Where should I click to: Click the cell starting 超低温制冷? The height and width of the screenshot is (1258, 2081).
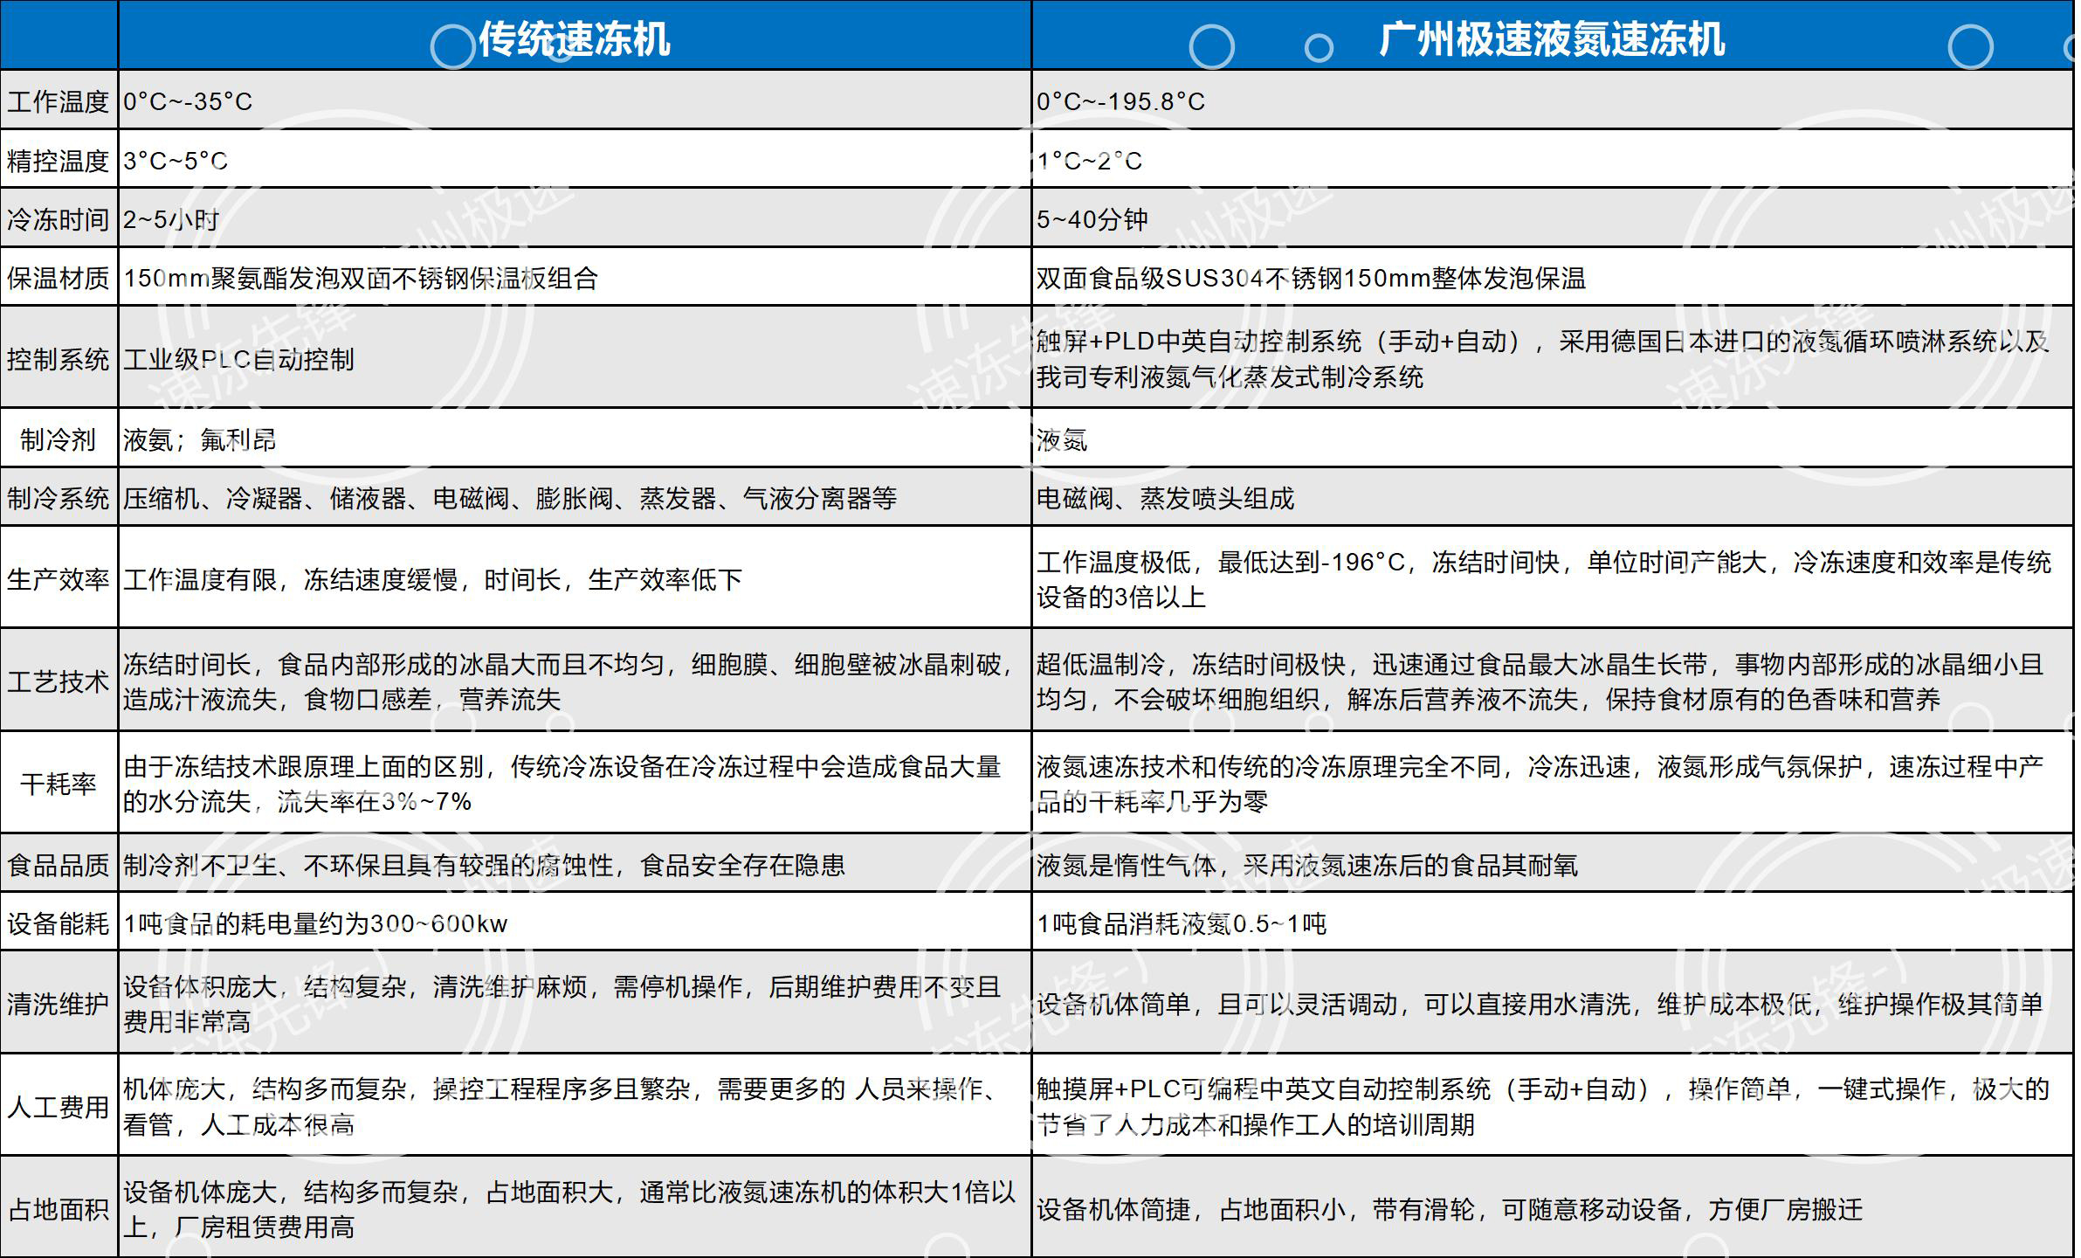pyautogui.click(x=1552, y=680)
